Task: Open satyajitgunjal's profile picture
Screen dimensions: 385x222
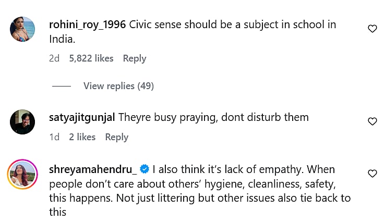Action: pos(23,122)
